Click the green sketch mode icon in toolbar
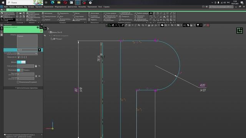 (109, 25)
